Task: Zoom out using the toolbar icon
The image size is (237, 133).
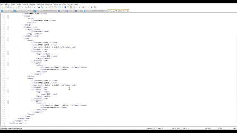Action: click(49, 7)
